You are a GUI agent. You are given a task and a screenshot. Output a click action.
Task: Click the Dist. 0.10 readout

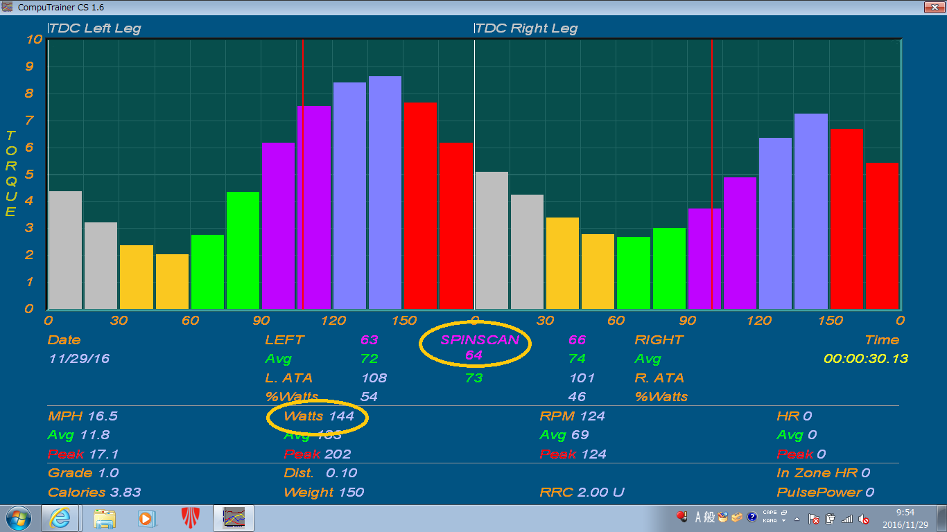coord(321,473)
